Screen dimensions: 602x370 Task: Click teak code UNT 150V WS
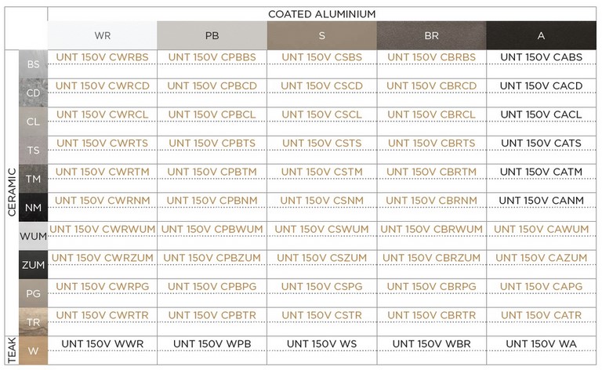[321, 343]
